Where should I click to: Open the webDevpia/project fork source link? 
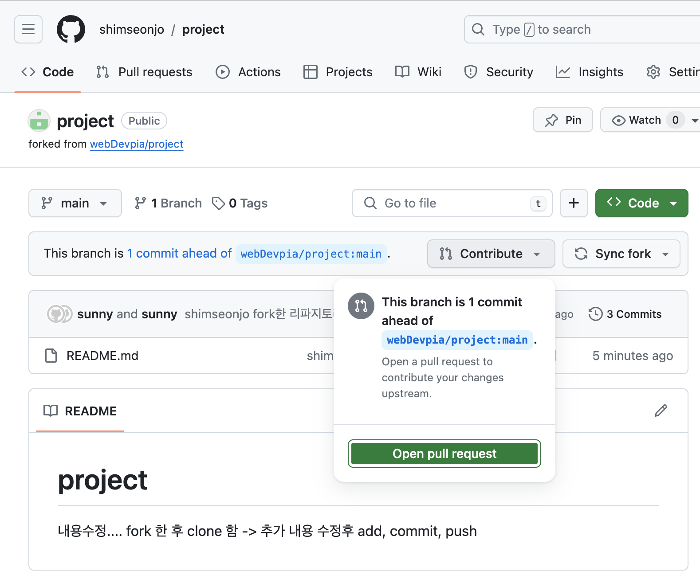pyautogui.click(x=137, y=144)
